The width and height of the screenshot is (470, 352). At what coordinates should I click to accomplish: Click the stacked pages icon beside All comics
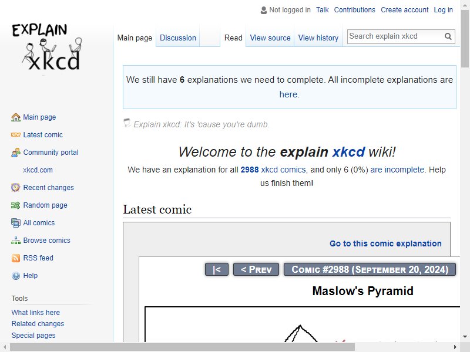16,223
